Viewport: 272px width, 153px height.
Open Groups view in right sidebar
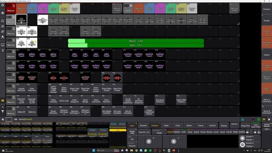[x=266, y=20]
